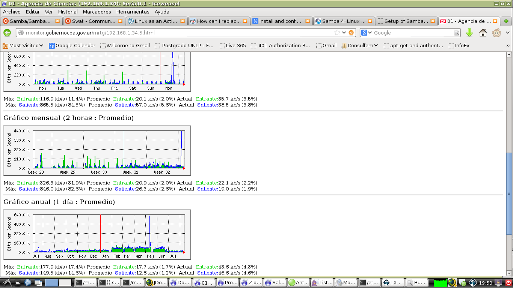Expand the Most Visited bookmarks dropdown
The image size is (513, 288).
point(23,45)
